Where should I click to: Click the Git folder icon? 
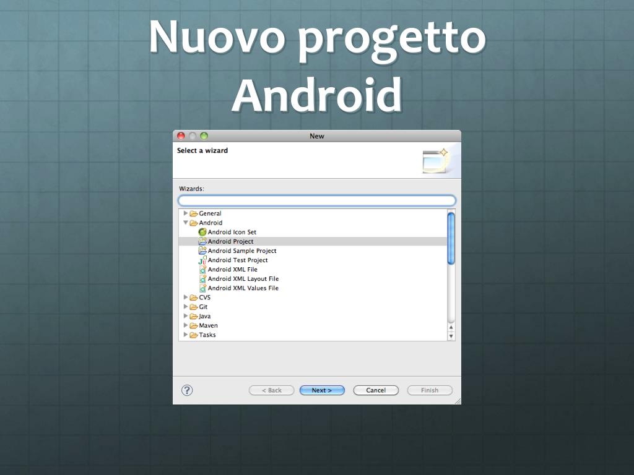click(x=194, y=307)
